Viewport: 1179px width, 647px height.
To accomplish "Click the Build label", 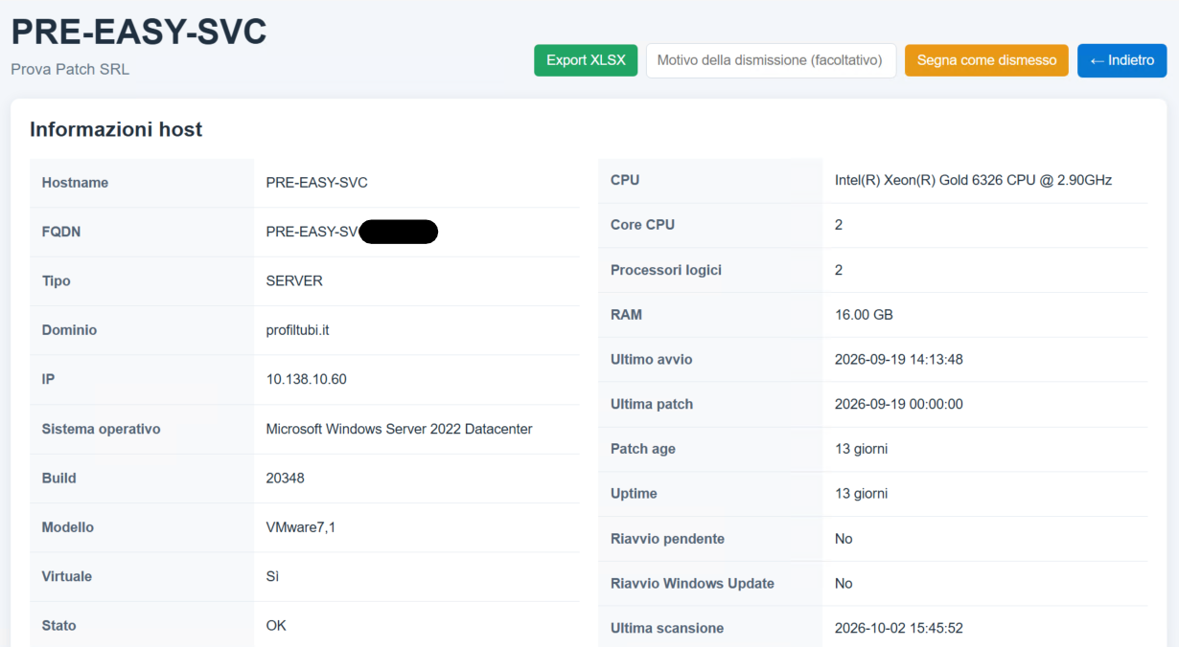I will tap(58, 479).
